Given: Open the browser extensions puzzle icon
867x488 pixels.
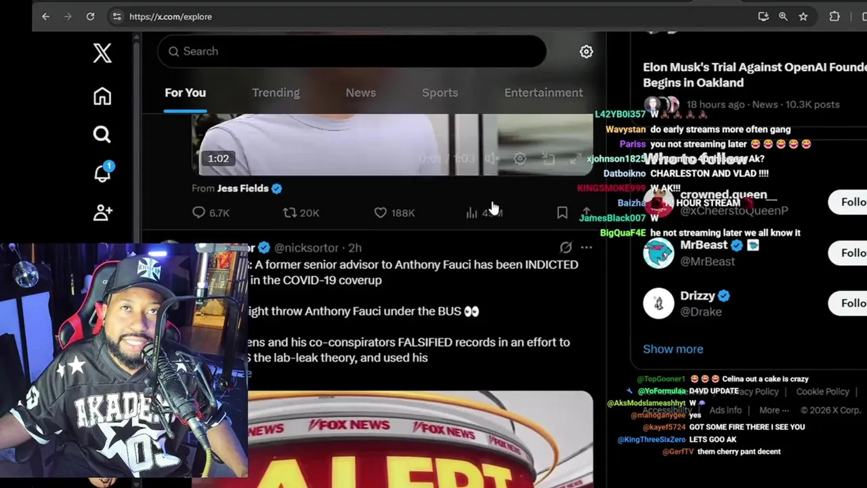Looking at the screenshot, I should tap(834, 16).
